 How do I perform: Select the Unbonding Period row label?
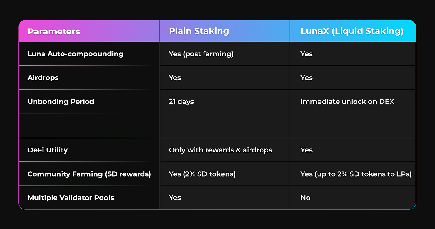(x=61, y=102)
